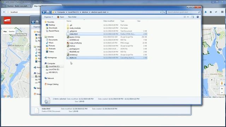Open the recent locations dropdown arrow
This screenshot has height=127, width=226.
pyautogui.click(x=50, y=12)
